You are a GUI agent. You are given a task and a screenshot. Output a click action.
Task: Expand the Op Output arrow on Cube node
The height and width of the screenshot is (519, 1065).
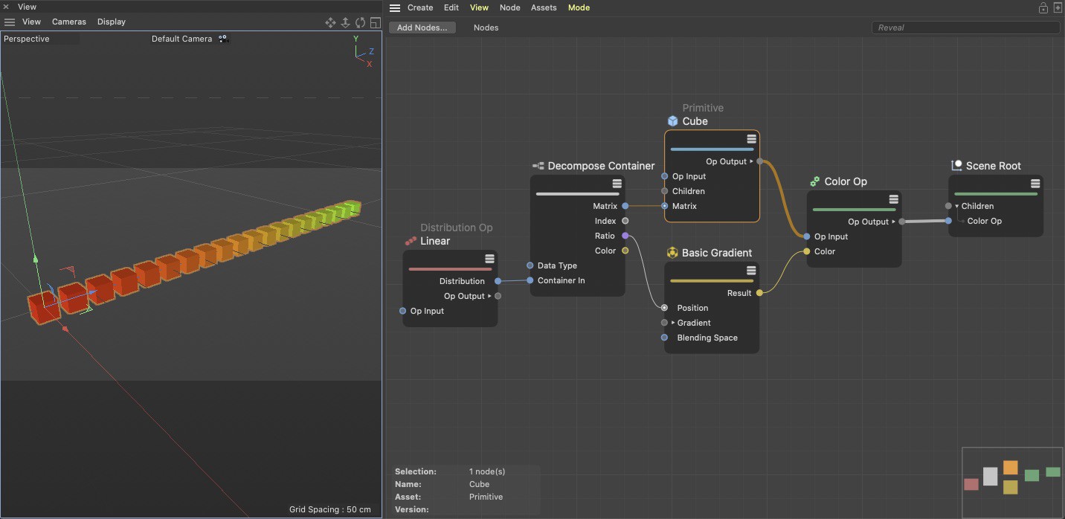coord(751,161)
